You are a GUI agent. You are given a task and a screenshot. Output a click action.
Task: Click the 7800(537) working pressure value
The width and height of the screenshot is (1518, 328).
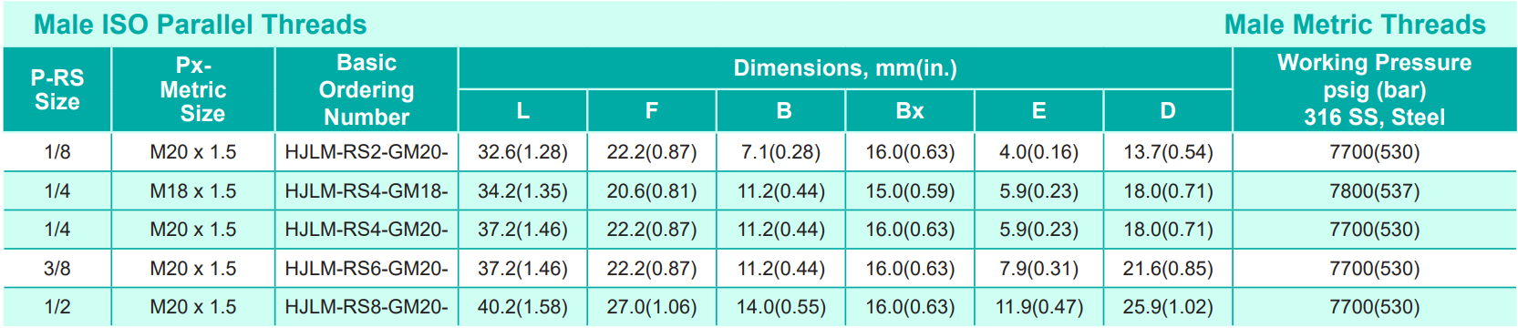click(x=1374, y=191)
